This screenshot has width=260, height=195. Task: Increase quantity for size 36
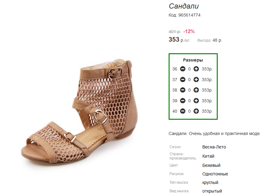click(x=196, y=69)
